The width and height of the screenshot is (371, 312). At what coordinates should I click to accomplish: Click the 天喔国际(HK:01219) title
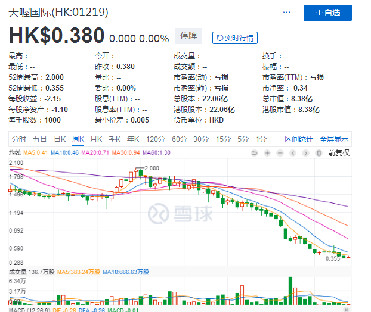58,13
